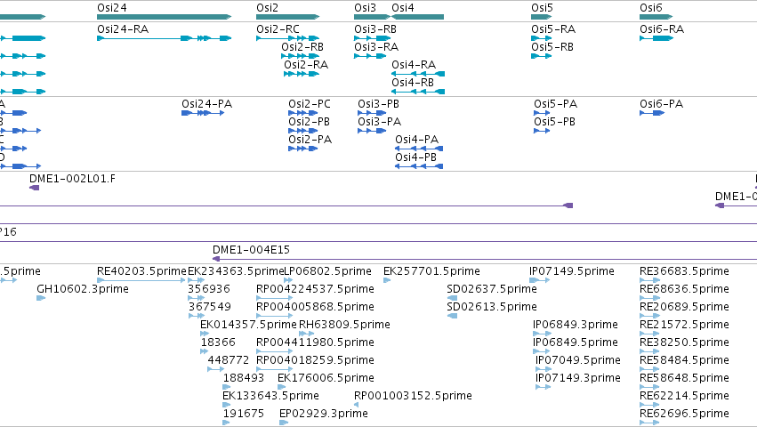Click the EK133643.5prime EST
Screen dimensions: 757x427
[227, 406]
